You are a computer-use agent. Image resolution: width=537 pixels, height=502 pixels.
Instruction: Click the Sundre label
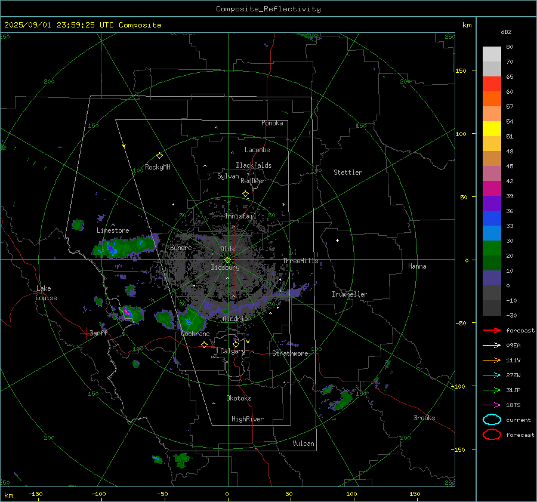[181, 247]
